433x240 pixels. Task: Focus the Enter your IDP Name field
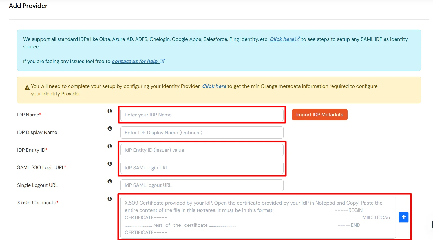(x=202, y=115)
